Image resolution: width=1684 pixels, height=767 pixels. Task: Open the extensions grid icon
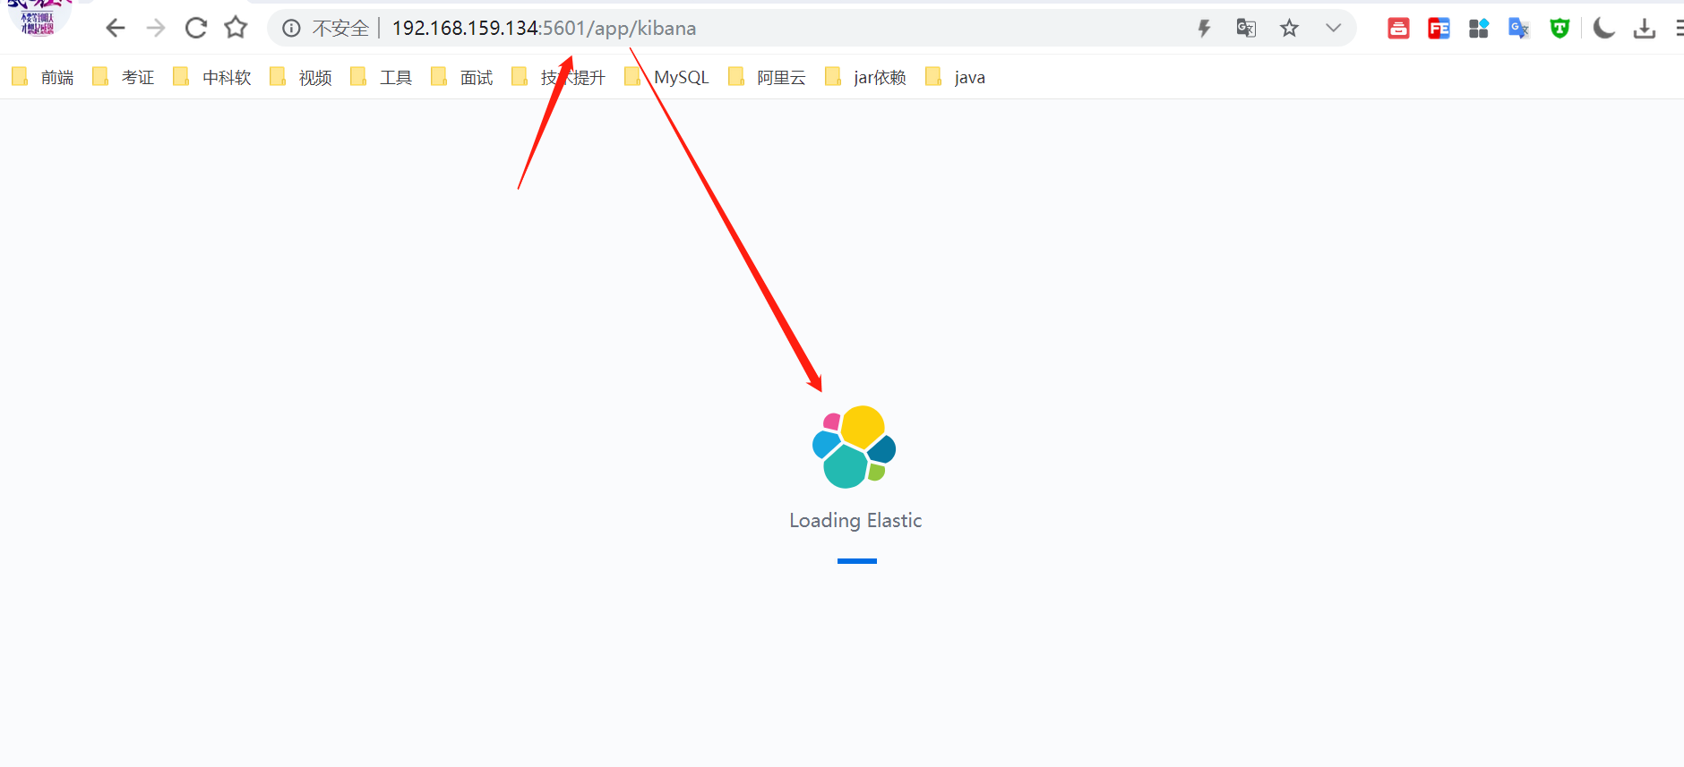1479,29
